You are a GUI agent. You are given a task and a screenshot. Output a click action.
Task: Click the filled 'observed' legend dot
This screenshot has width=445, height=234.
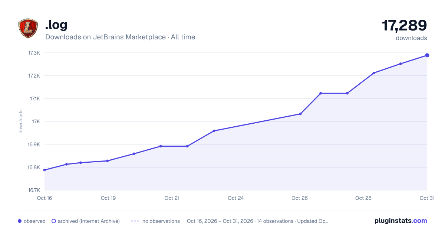[x=20, y=221]
